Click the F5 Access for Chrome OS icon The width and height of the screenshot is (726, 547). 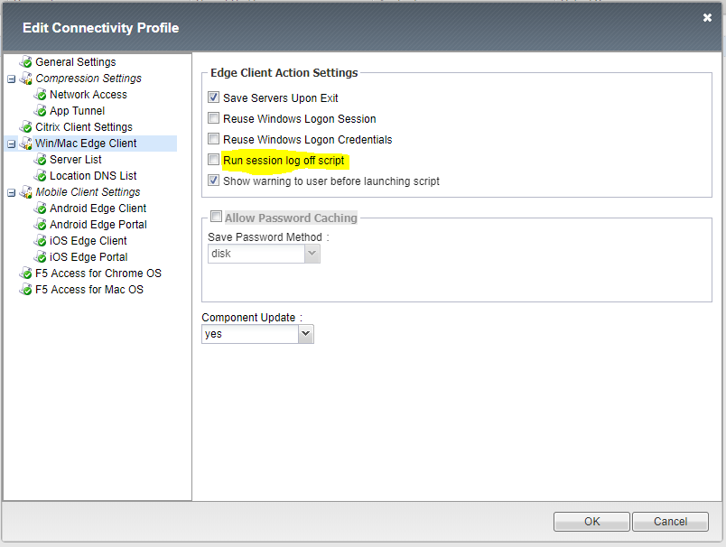pyautogui.click(x=25, y=273)
